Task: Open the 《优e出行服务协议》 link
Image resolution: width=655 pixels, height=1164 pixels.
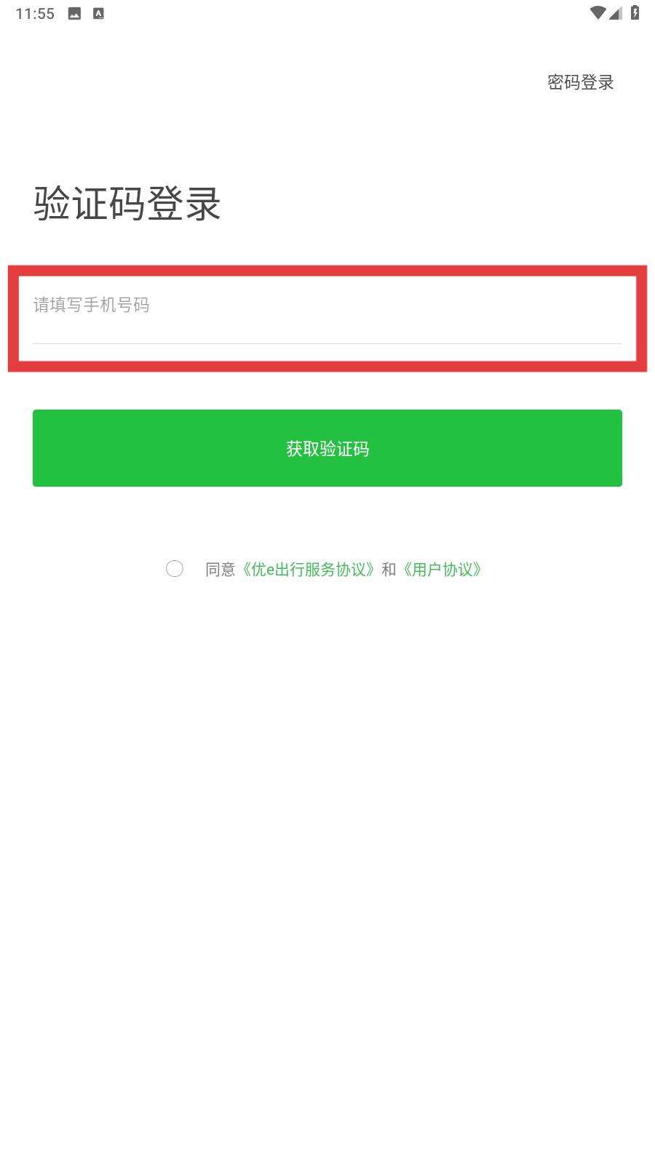Action: [x=309, y=570]
